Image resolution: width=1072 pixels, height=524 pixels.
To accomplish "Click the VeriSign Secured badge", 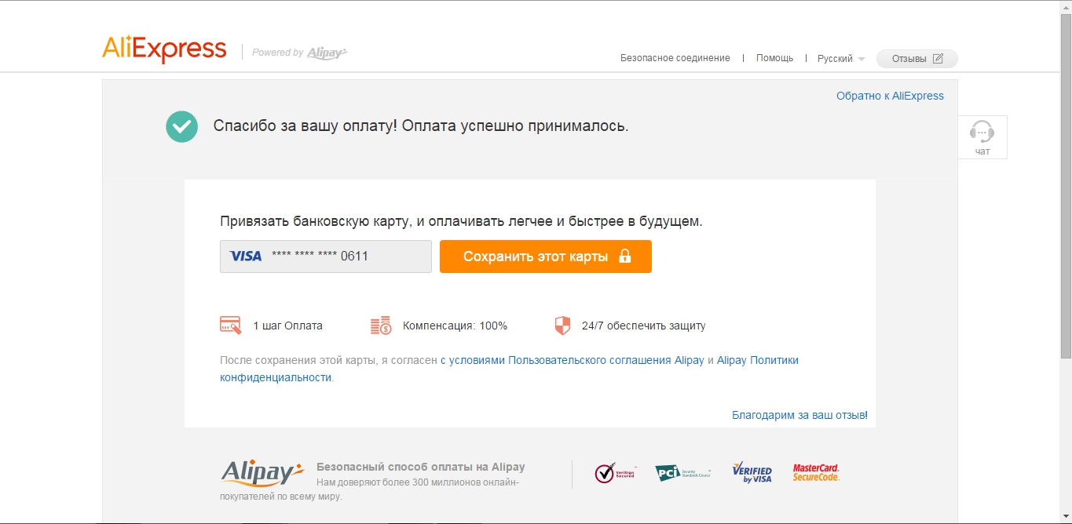I will pos(615,472).
